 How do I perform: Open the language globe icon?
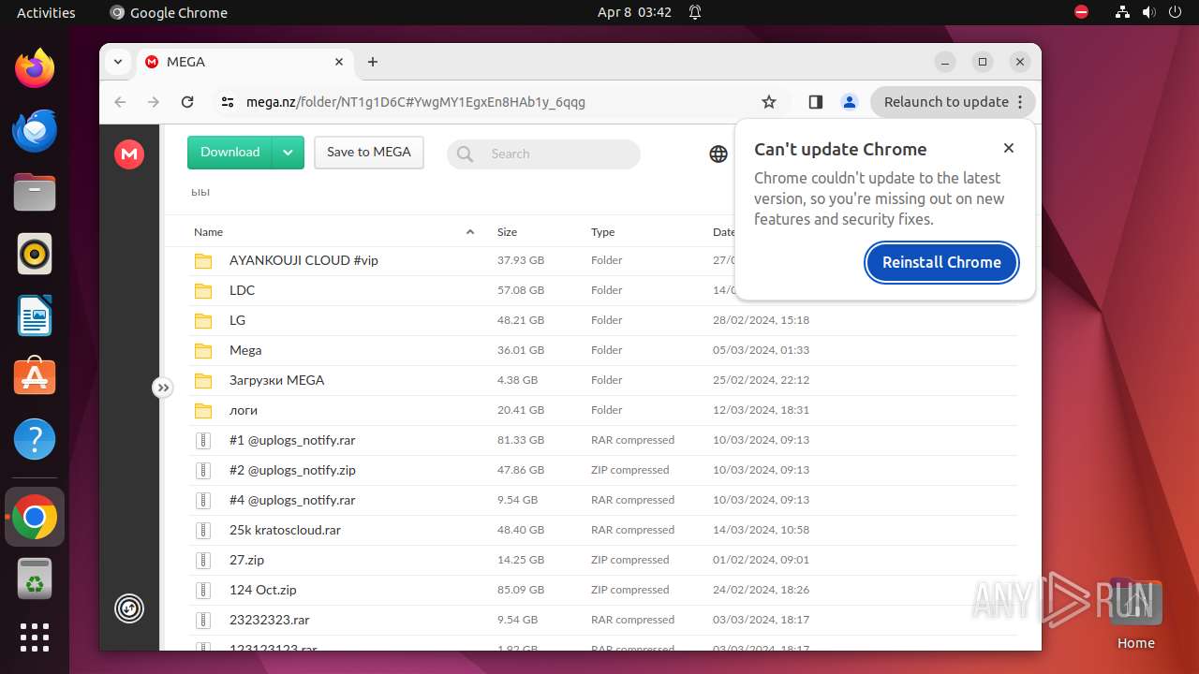718,154
